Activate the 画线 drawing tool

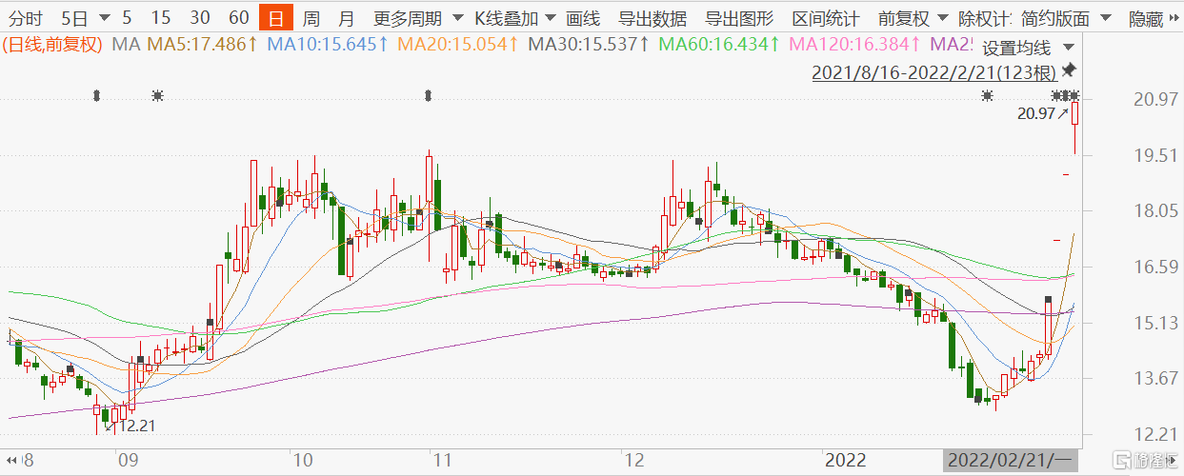point(583,18)
